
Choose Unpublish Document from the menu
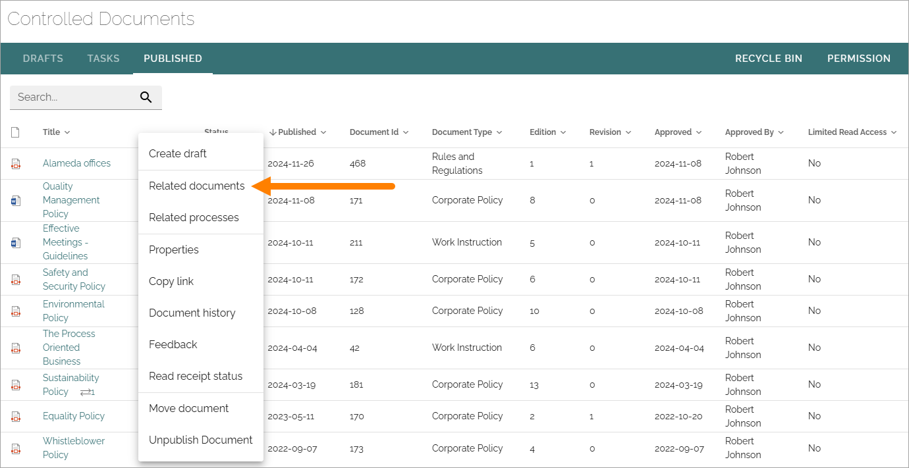click(201, 440)
